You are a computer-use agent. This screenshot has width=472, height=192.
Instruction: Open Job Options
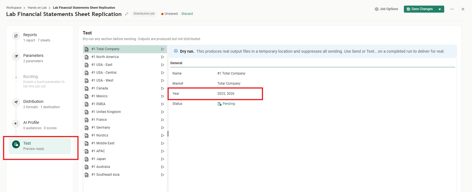pos(386,9)
